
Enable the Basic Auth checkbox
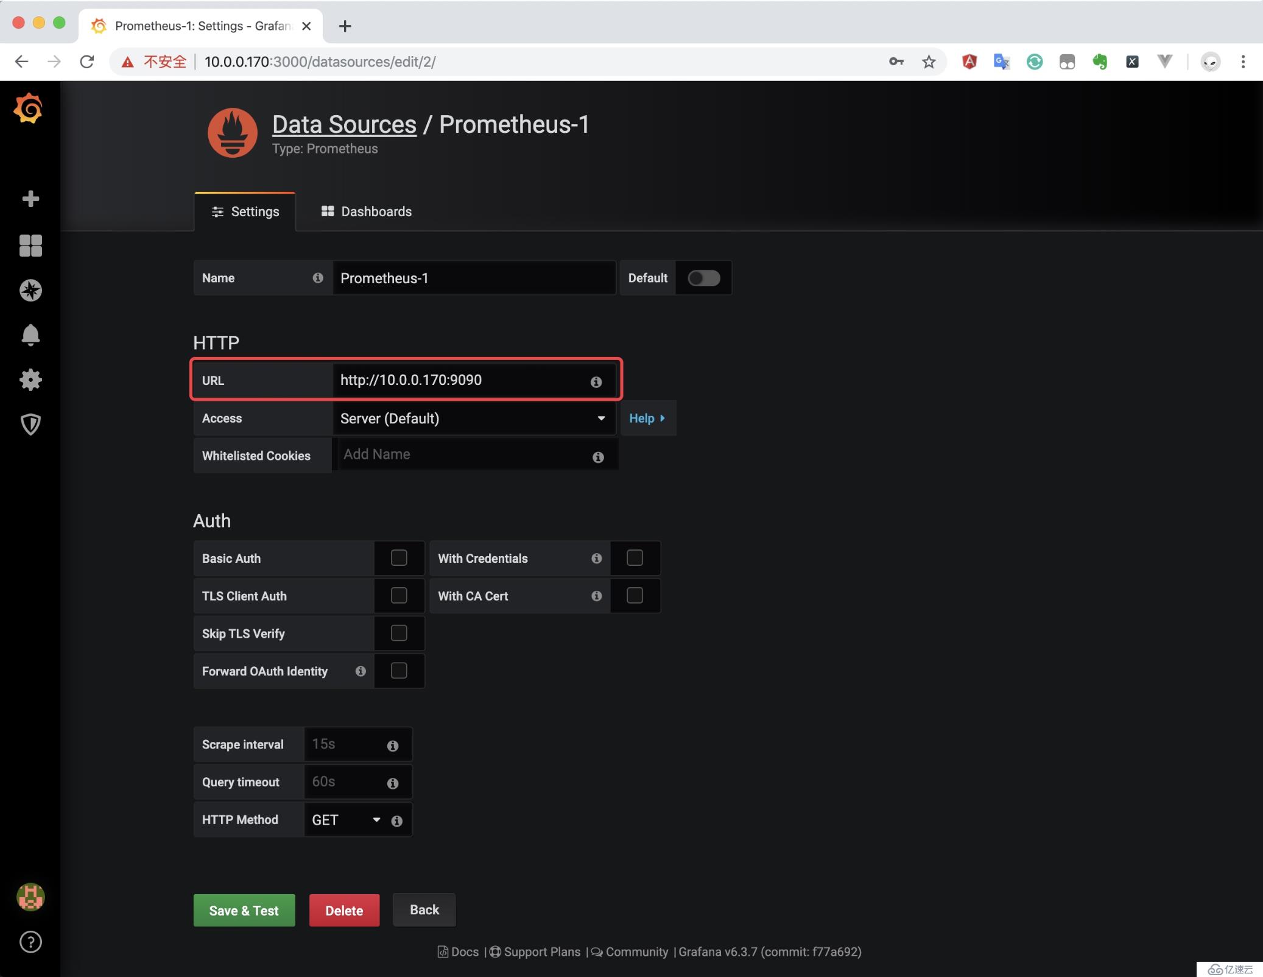click(399, 558)
